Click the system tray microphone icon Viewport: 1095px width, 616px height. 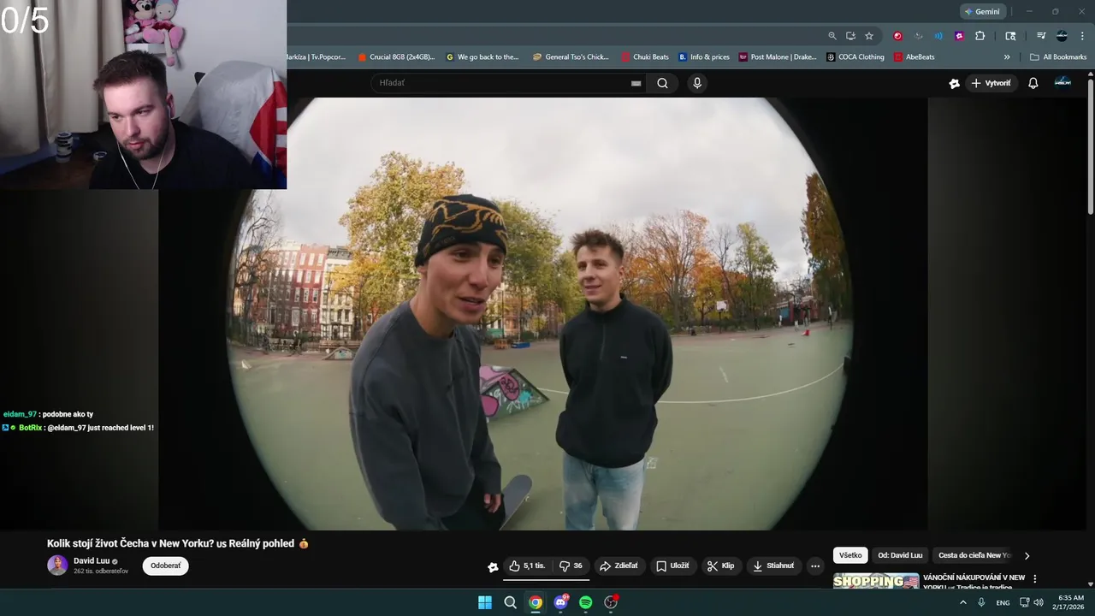(x=982, y=602)
